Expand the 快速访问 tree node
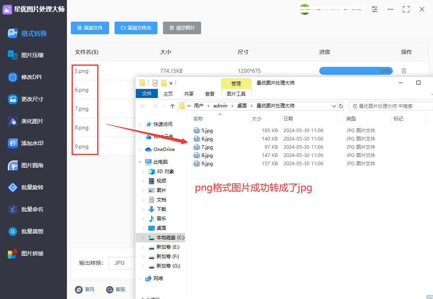Image resolution: width=433 pixels, height=299 pixels. 140,124
